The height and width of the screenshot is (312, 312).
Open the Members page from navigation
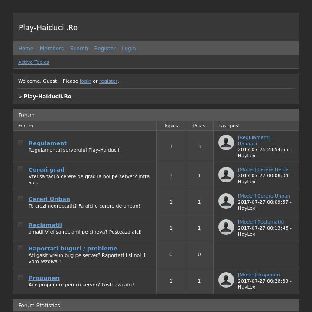(52, 49)
